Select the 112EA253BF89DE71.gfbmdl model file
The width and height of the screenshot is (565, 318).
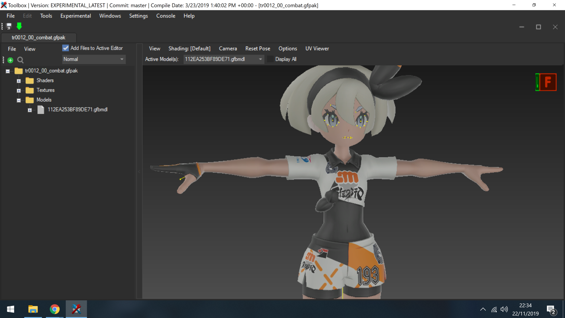tap(78, 110)
